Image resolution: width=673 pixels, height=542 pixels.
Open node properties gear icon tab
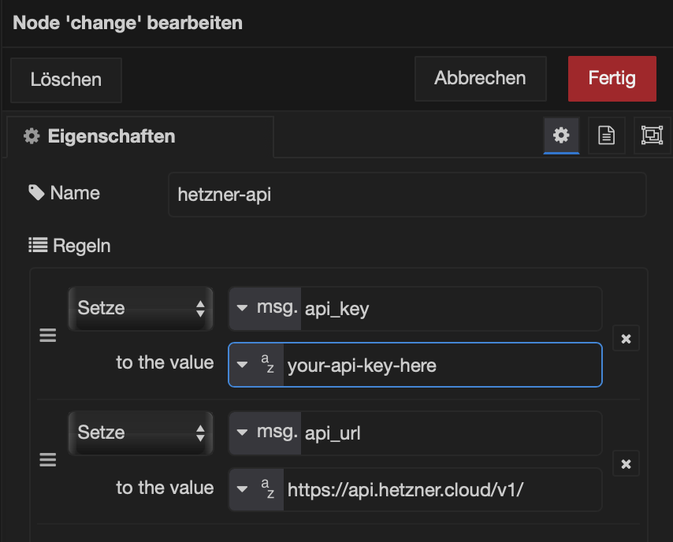pyautogui.click(x=561, y=135)
